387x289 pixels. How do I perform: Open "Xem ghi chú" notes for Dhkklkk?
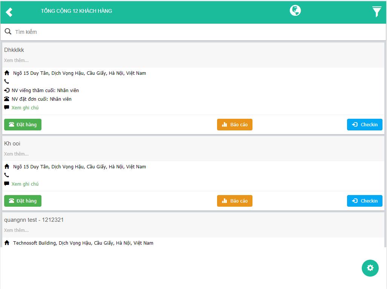point(25,107)
